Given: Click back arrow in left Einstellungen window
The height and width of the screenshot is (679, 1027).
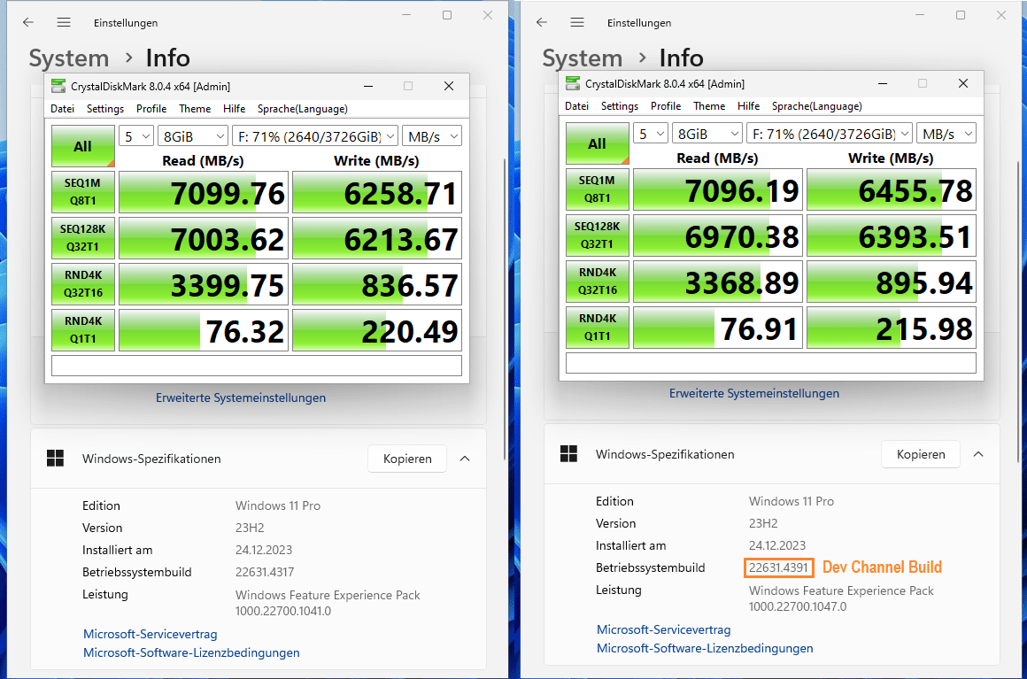Looking at the screenshot, I should [28, 22].
